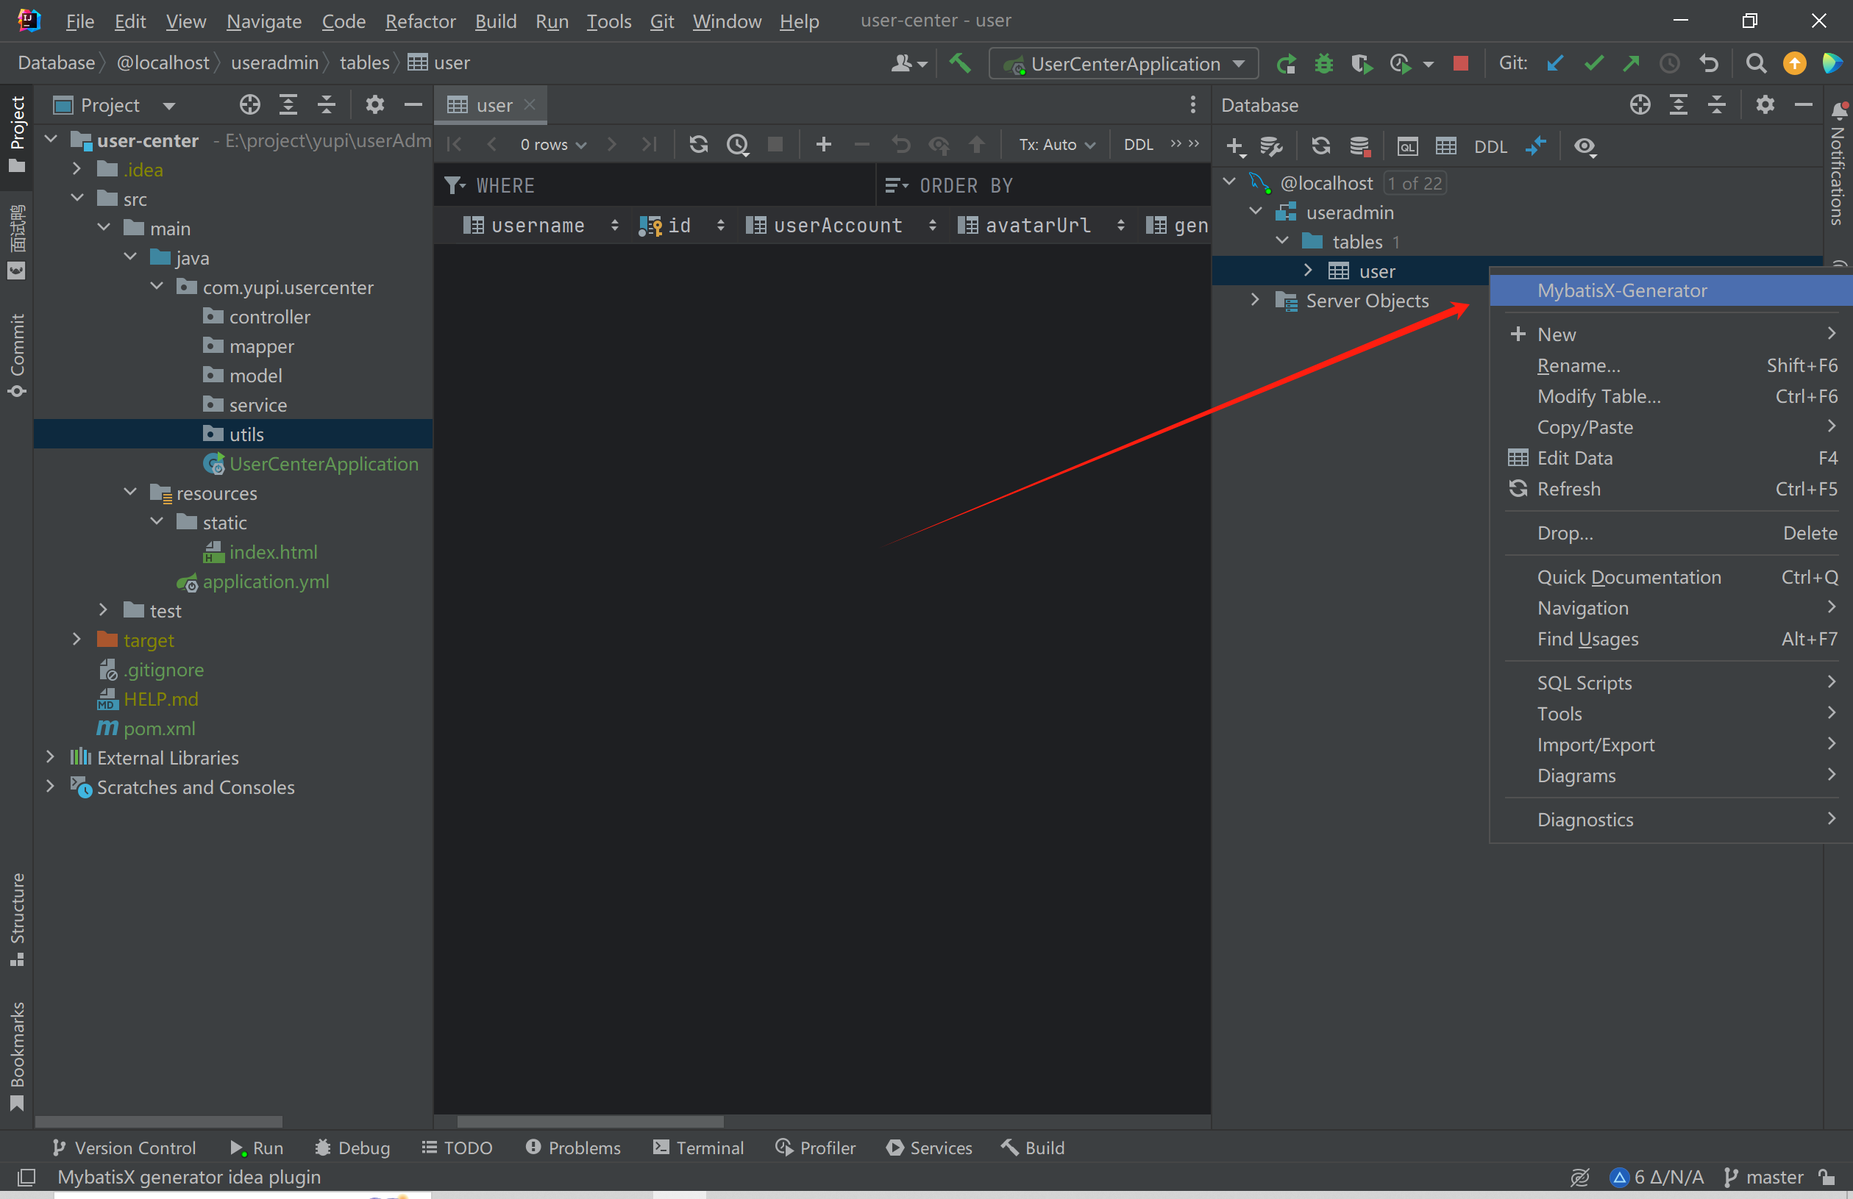The width and height of the screenshot is (1853, 1199).
Task: Click the Git update project arrow
Action: [x=1555, y=63]
